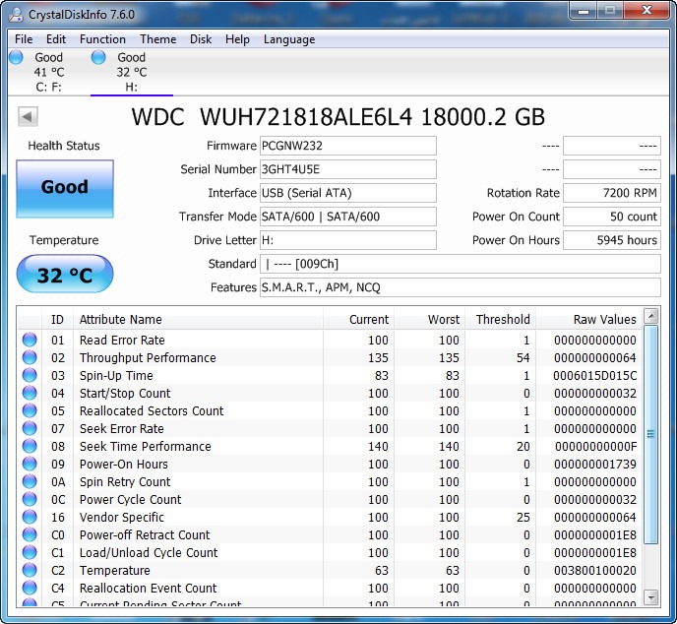Click the Good health status button

pos(65,189)
